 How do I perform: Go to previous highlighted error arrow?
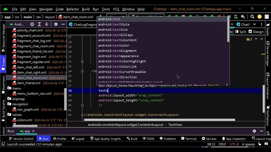tap(256, 39)
